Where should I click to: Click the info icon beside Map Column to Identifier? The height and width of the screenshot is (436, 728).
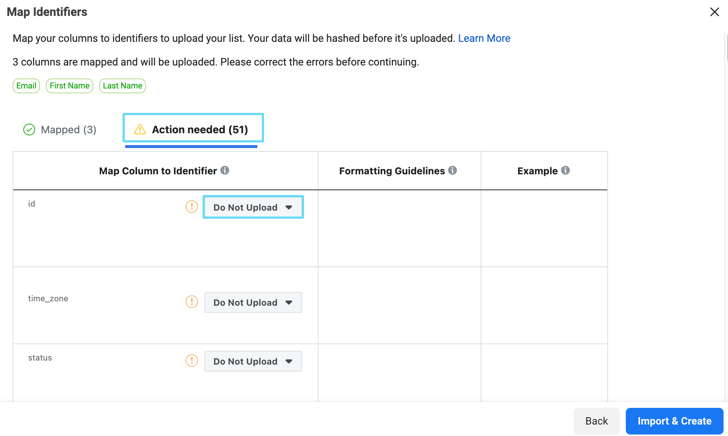pos(226,171)
